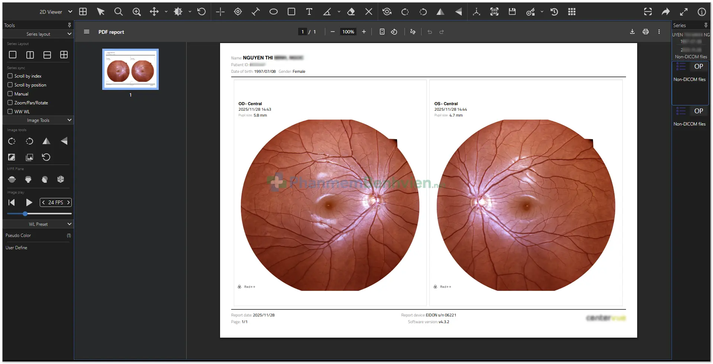Select the ellipse annotation tool
This screenshot has width=713, height=364.
[x=273, y=12]
